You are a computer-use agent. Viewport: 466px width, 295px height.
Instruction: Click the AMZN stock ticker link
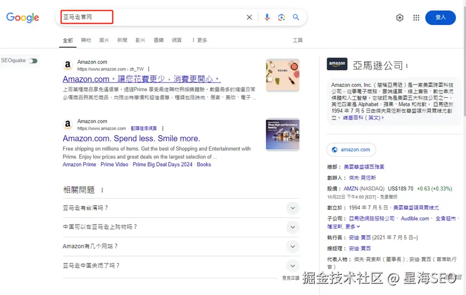(351, 189)
